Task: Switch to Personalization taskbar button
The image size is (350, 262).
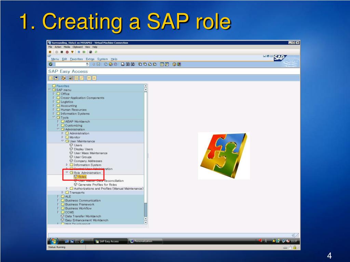Action: tap(145, 241)
